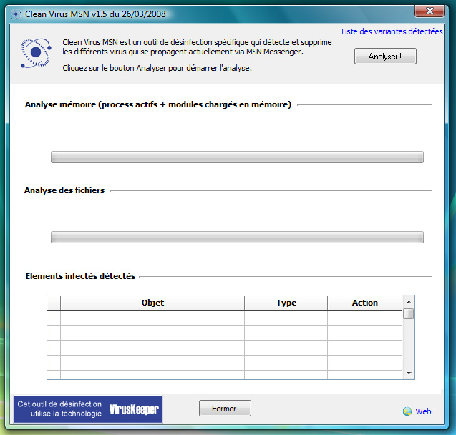
Task: Close the Clean Virus MSN window
Action: point(430,11)
